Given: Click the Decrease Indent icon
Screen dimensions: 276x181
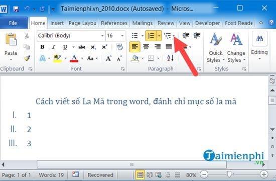Looking at the screenshot, I should point(186,36).
